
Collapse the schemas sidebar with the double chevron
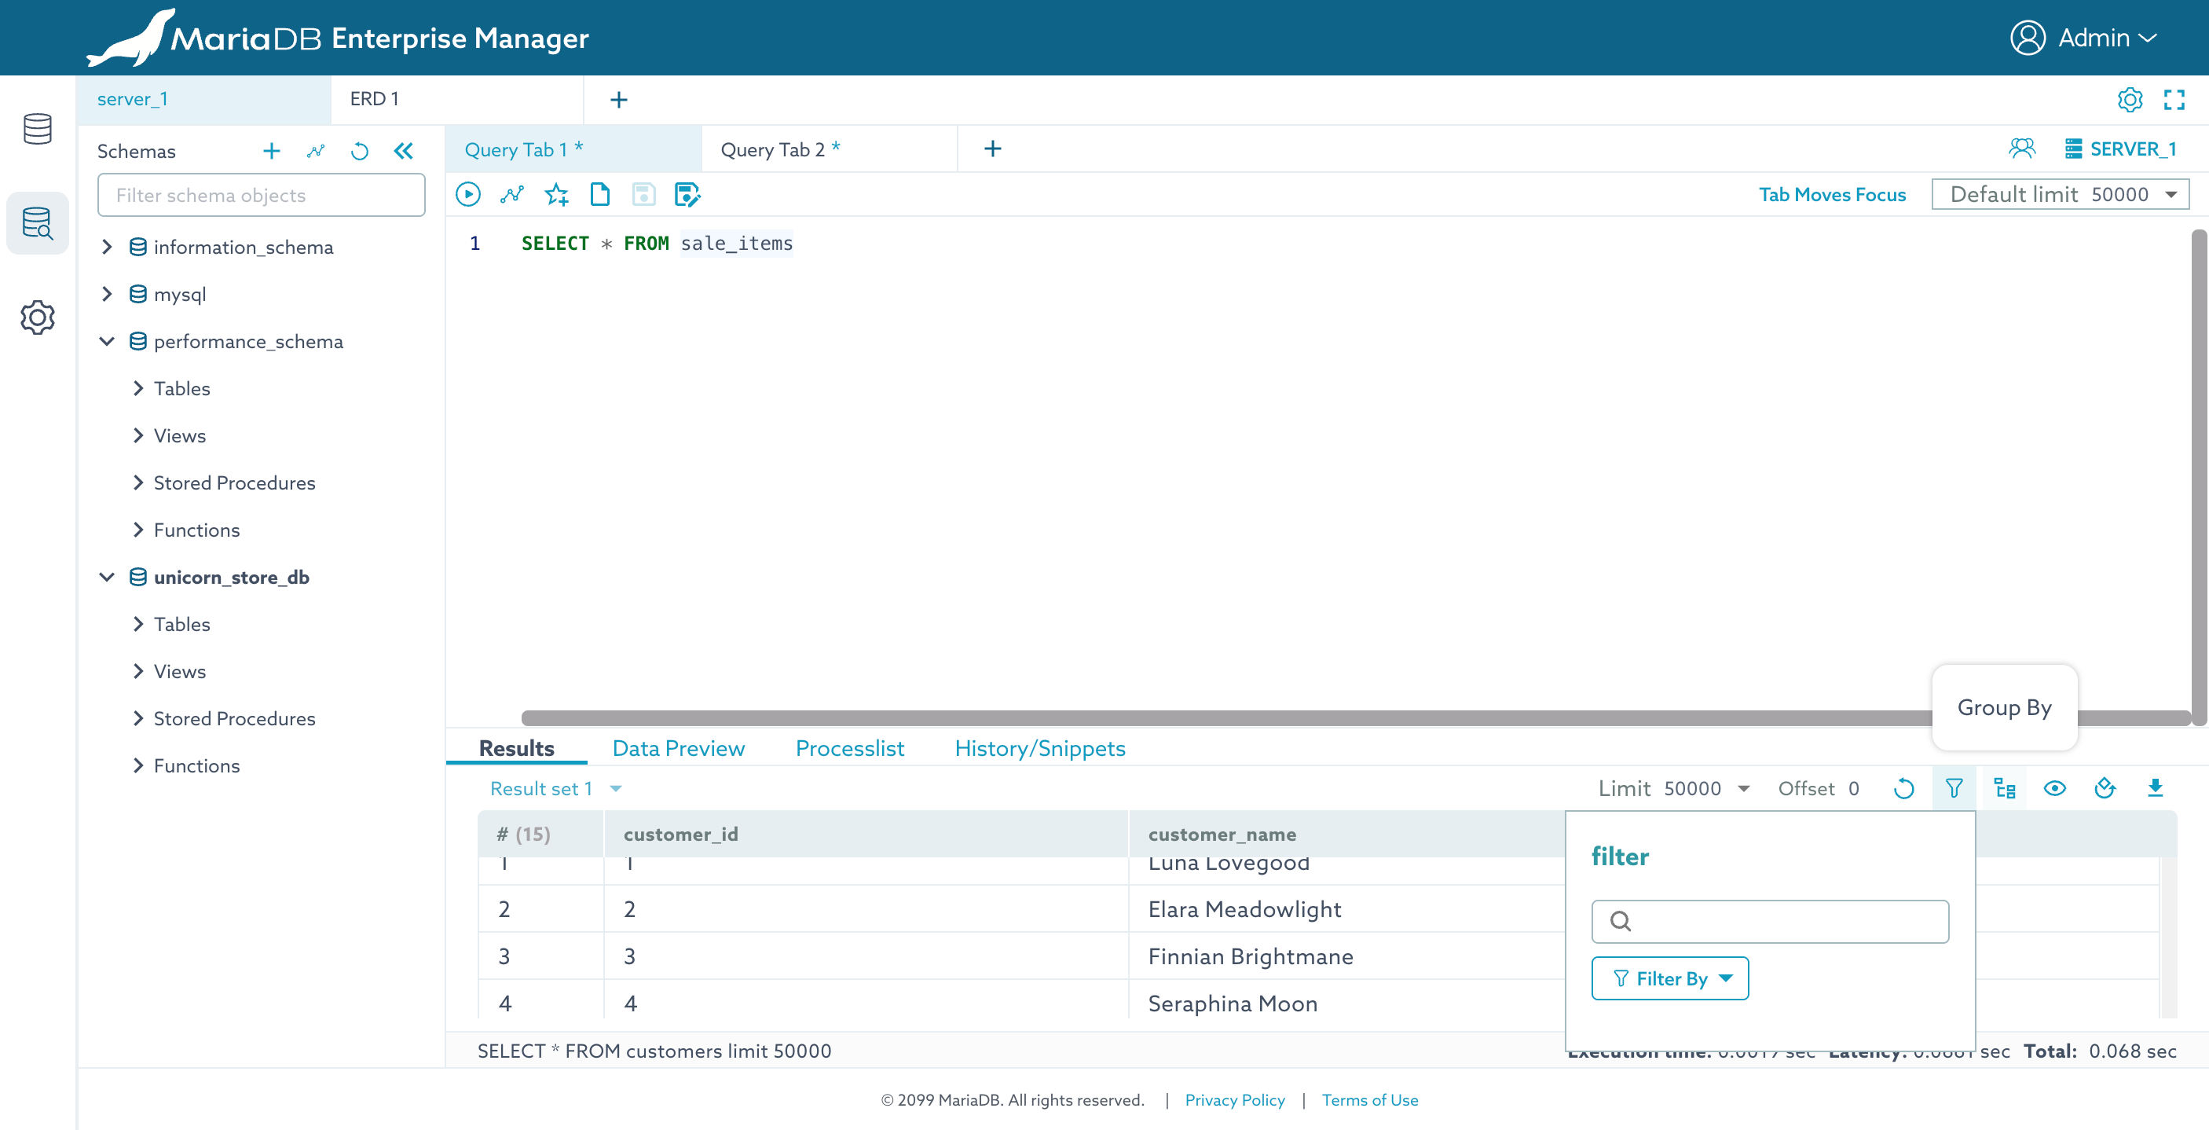tap(403, 152)
